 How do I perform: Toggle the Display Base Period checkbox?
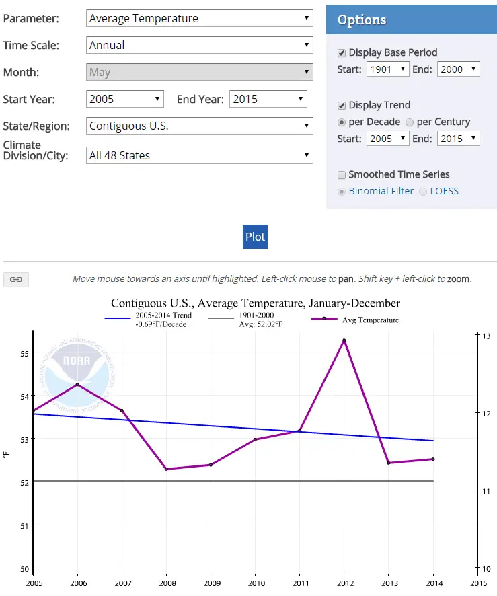342,52
